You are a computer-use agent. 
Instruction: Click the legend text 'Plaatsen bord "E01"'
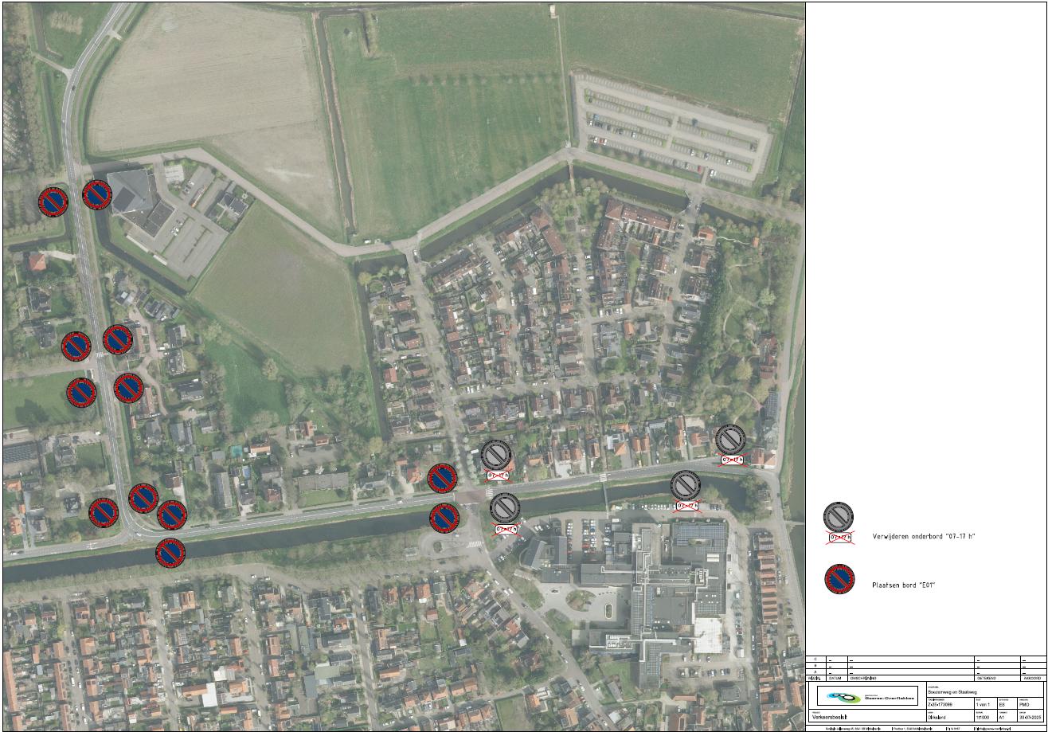tap(904, 585)
